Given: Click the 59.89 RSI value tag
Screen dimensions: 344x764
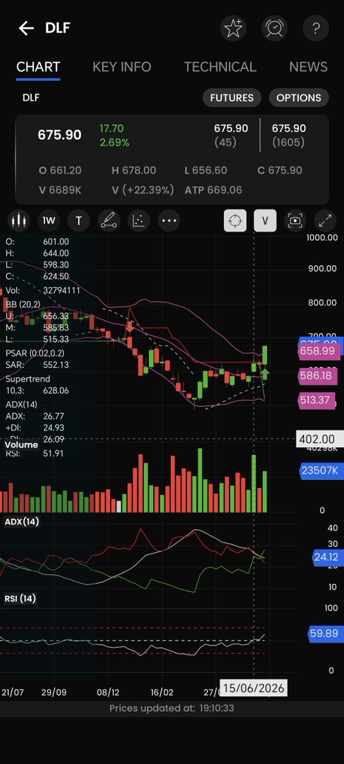Looking at the screenshot, I should point(327,633).
